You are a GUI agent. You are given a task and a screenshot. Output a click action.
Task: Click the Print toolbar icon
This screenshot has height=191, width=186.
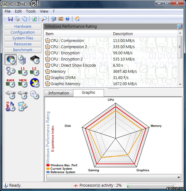18,19
